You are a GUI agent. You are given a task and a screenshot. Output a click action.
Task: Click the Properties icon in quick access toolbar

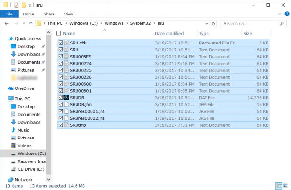coord(16,5)
